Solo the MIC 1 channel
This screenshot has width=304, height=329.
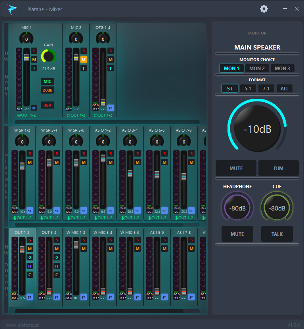[x=34, y=51]
